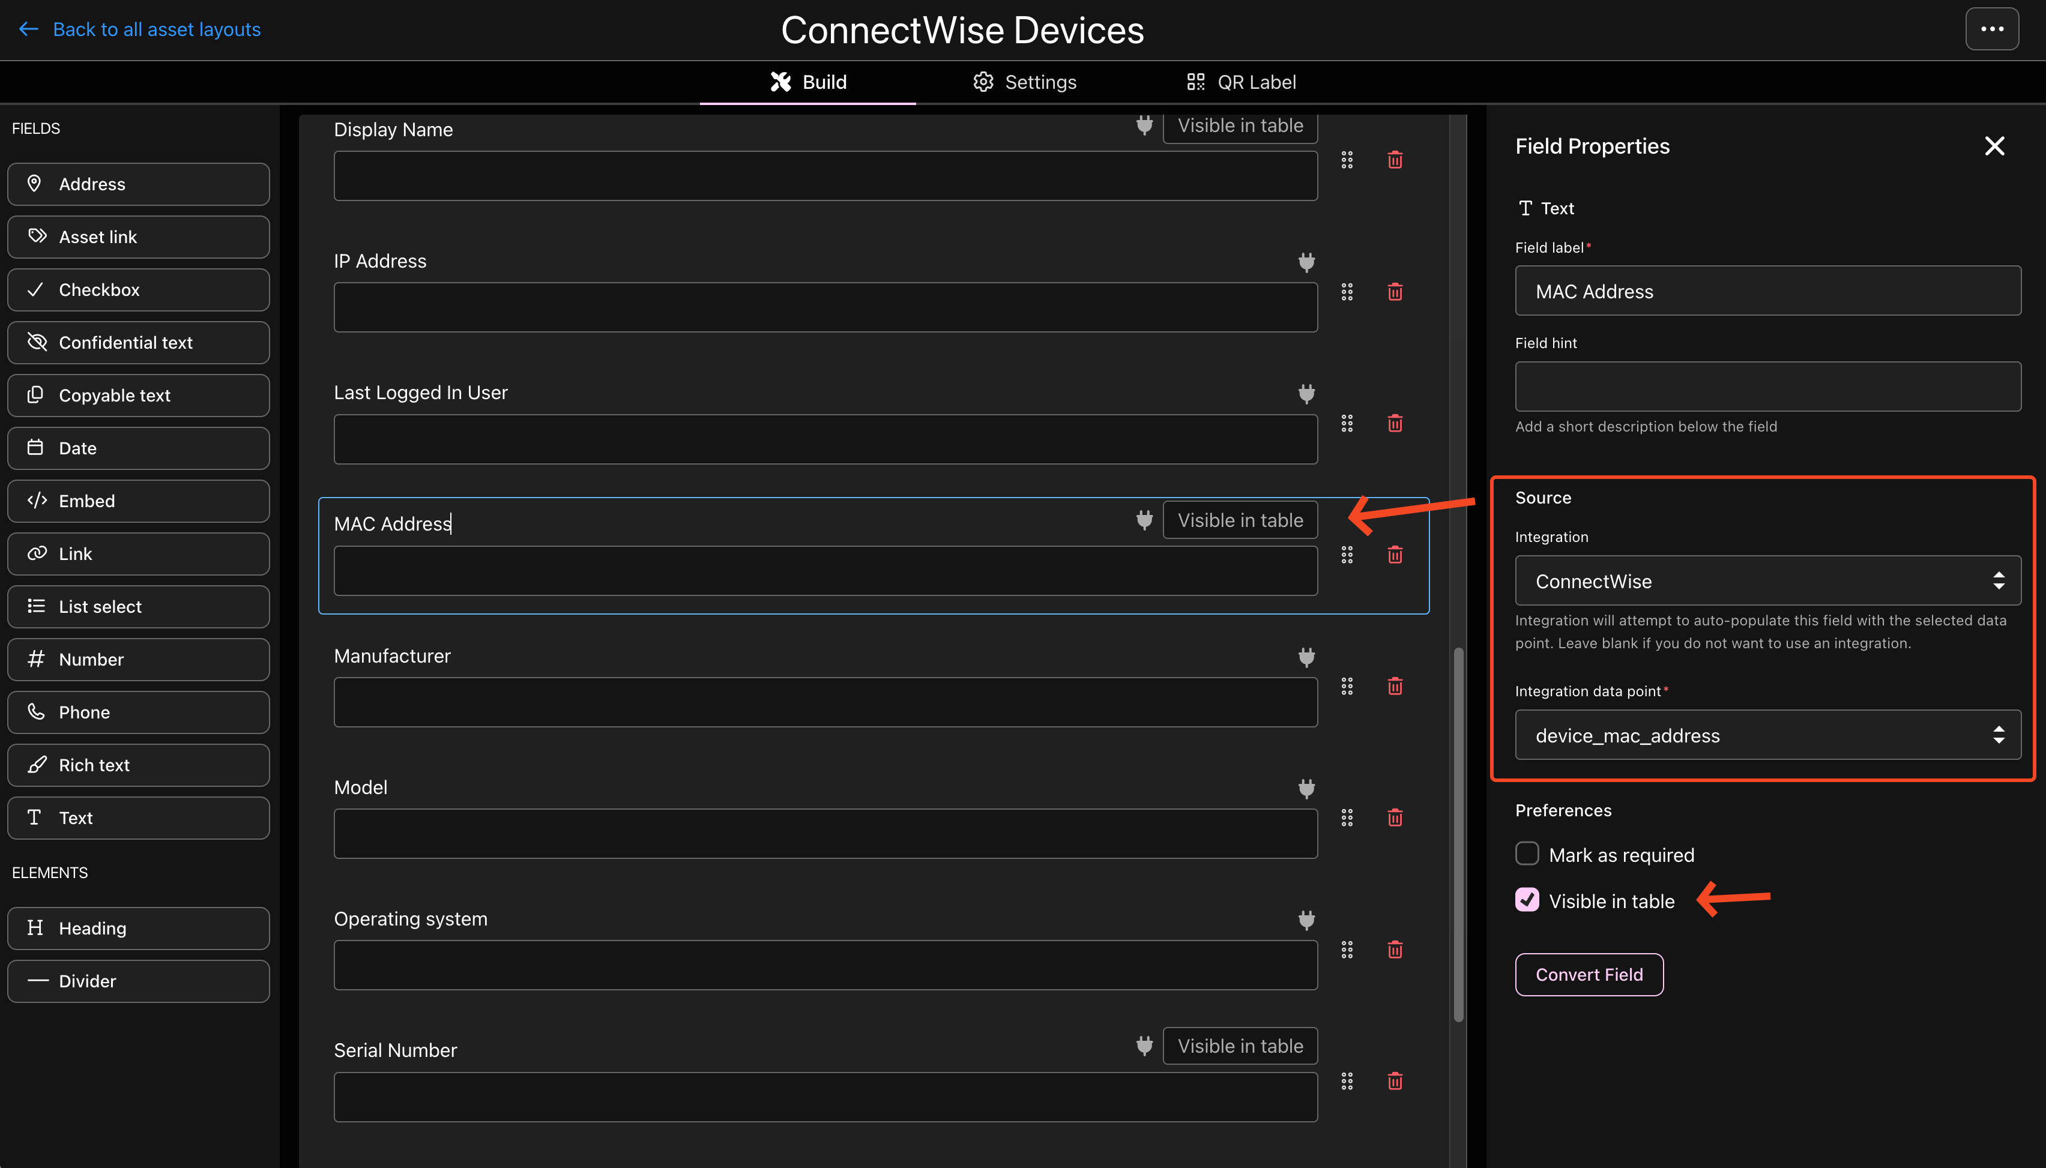Go back to all asset layouts
Viewport: 2046px width, 1168px height.
coord(140,29)
